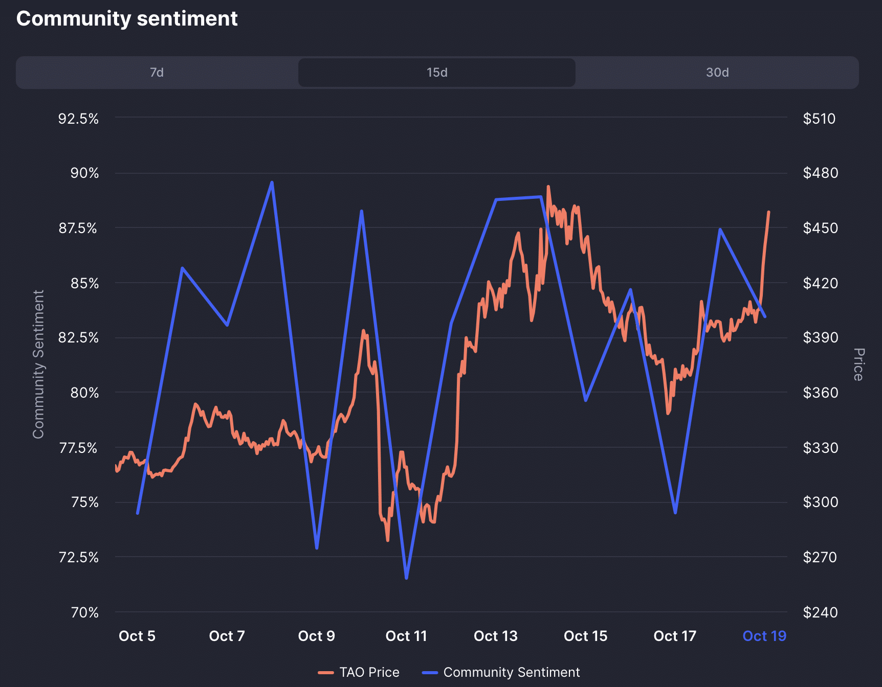Click the highlighted Oct 19 date label
Viewport: 882px width, 687px height.
(764, 636)
